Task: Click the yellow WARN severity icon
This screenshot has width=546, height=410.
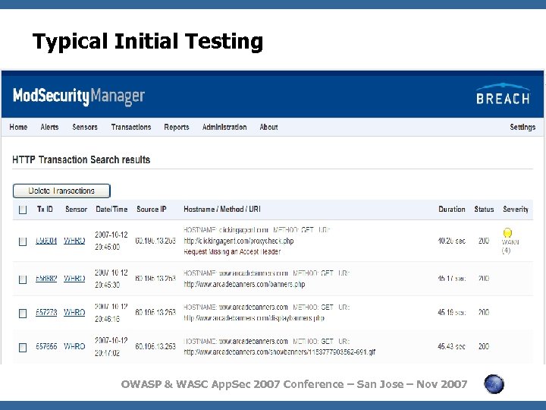Action: click(507, 233)
